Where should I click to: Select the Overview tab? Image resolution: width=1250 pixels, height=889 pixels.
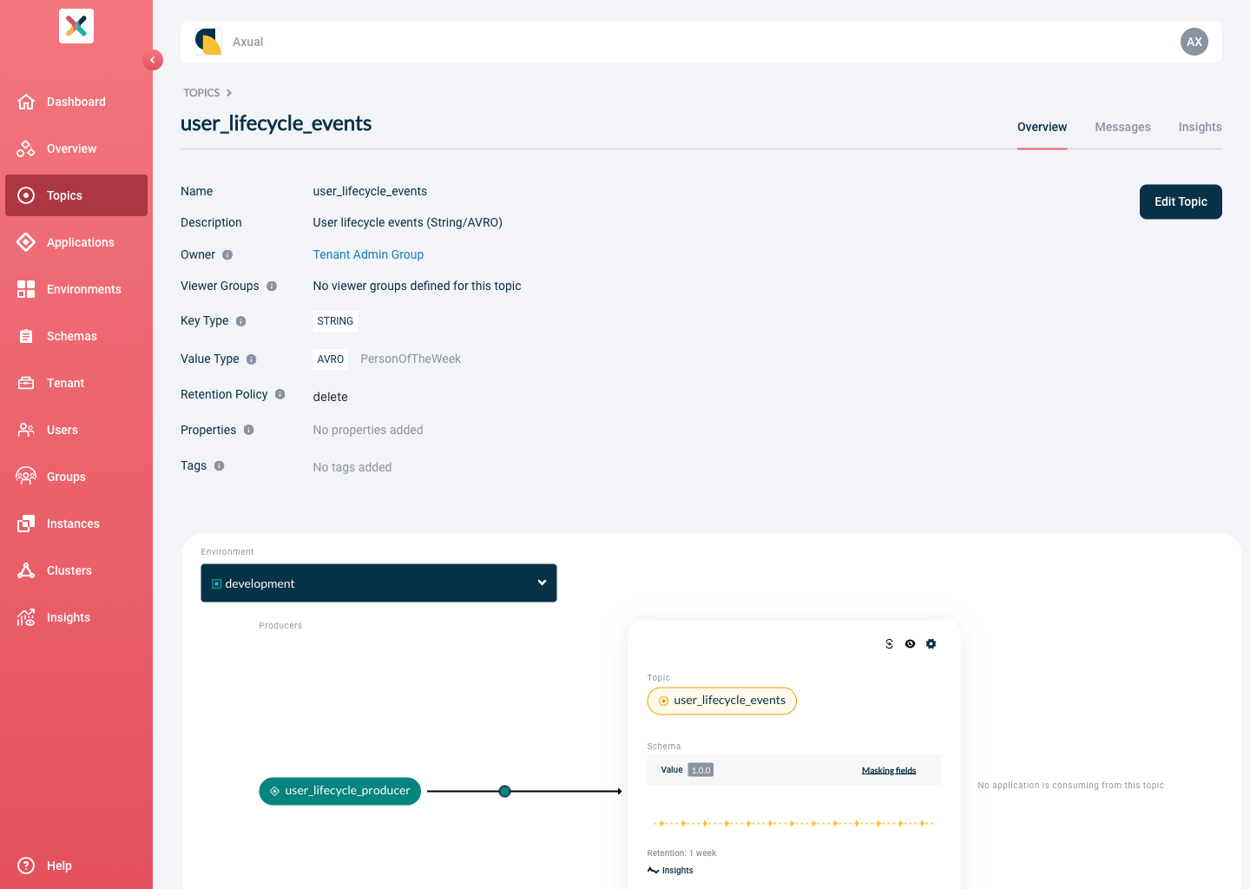point(1042,127)
